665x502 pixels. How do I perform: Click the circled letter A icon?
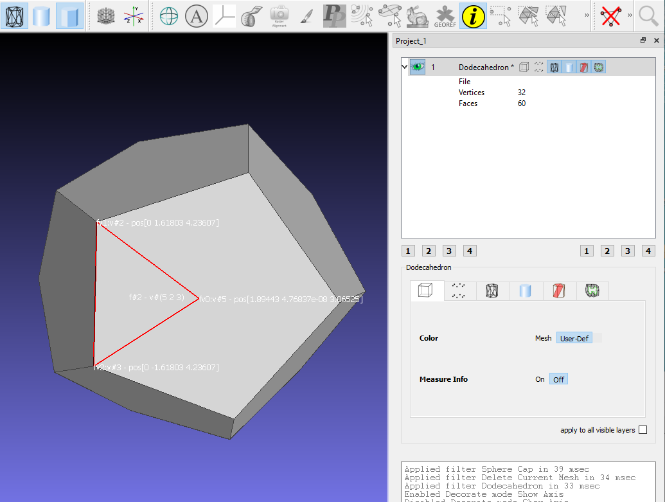(x=197, y=16)
